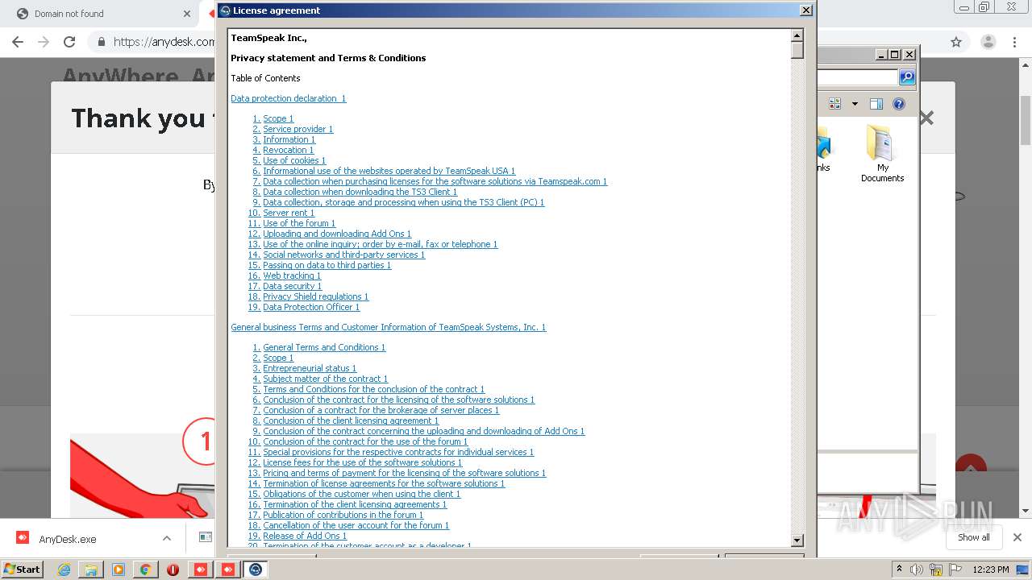Image resolution: width=1032 pixels, height=580 pixels.
Task: Open the Explorer views dropdown arrow
Action: coord(855,104)
